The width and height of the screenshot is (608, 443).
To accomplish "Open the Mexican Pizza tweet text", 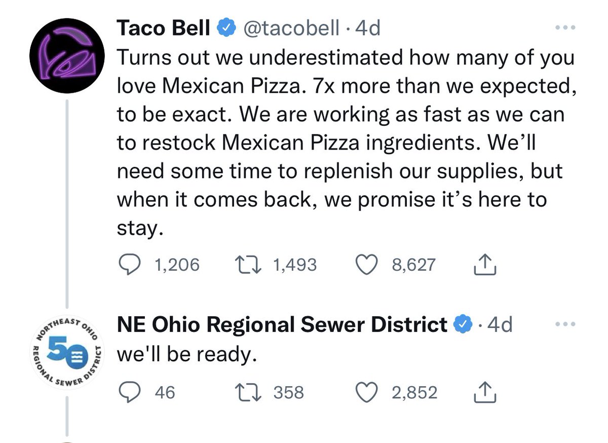I will [x=345, y=142].
